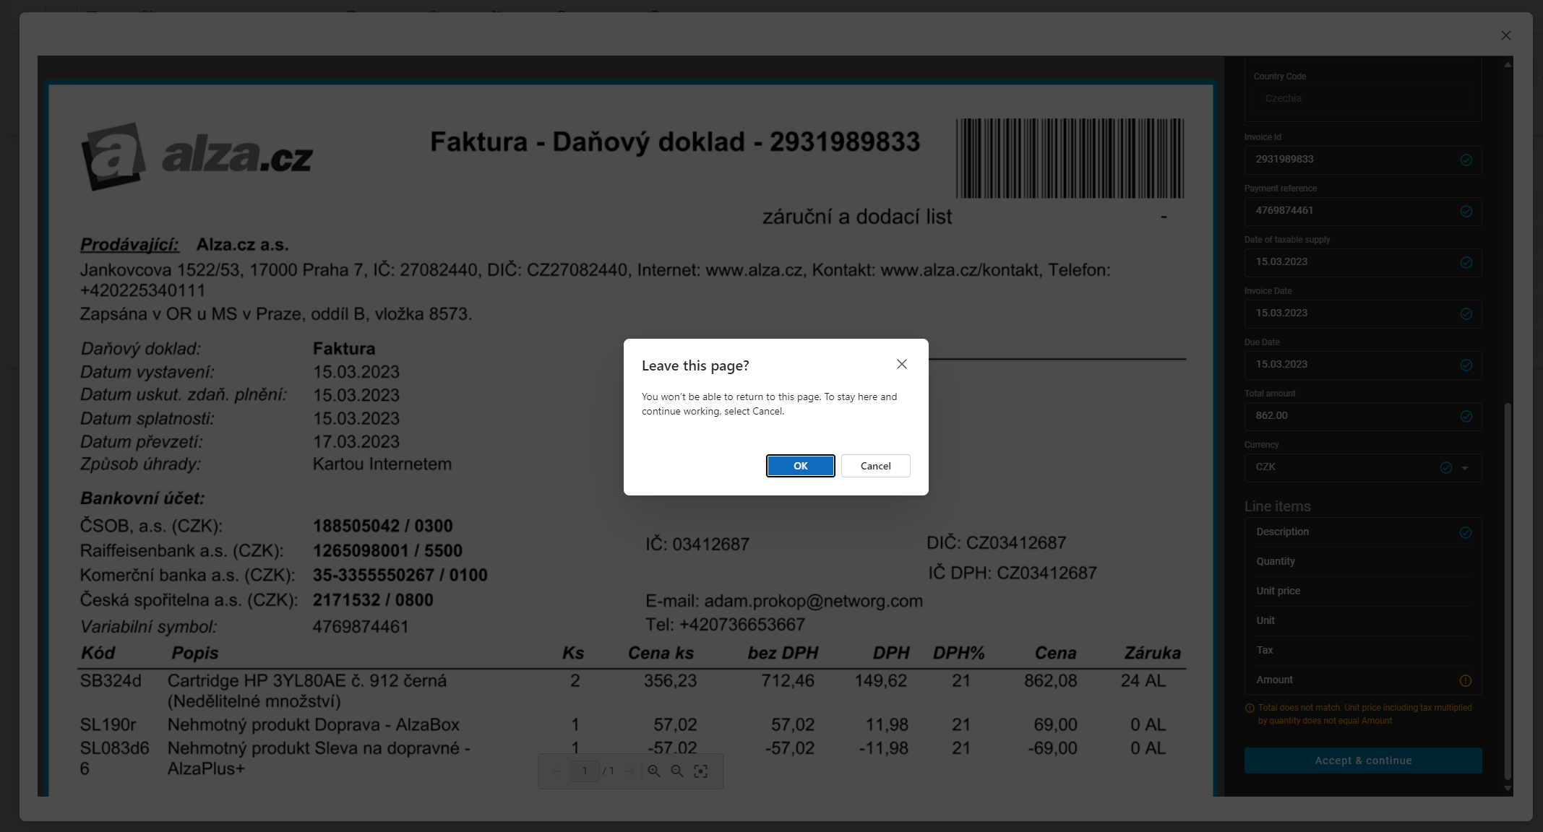Click Cancel in Leave this page dialog
The height and width of the screenshot is (832, 1543).
[875, 466]
